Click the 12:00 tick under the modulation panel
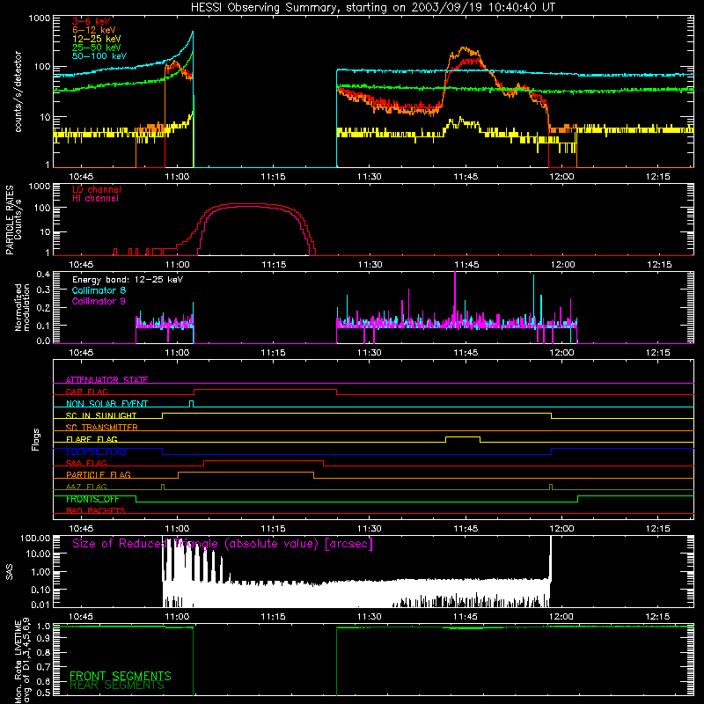The image size is (704, 704). pyautogui.click(x=562, y=353)
